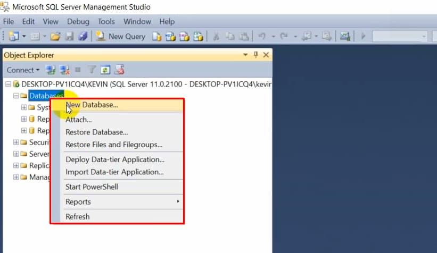Click the Activity Monitor toolbar icon
This screenshot has height=253, width=437.
345,36
